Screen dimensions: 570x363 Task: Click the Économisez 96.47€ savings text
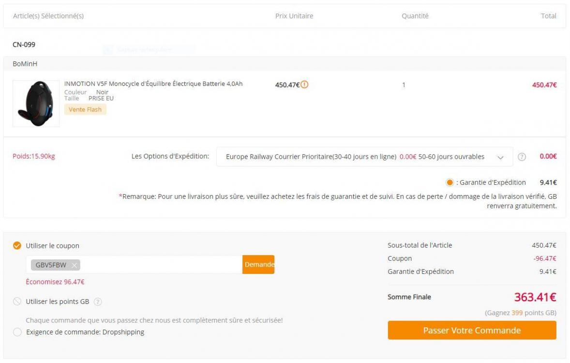pos(55,282)
